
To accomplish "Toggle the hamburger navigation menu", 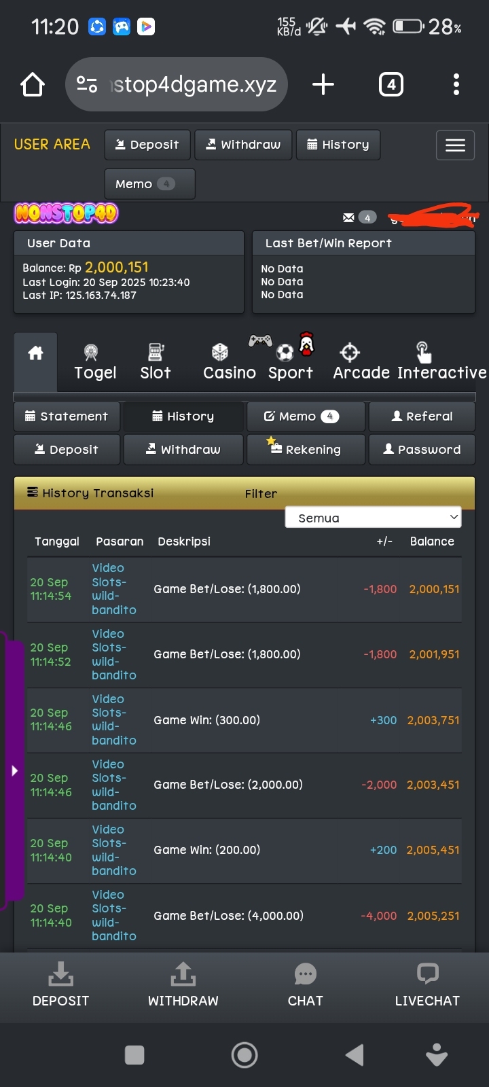I will (454, 145).
